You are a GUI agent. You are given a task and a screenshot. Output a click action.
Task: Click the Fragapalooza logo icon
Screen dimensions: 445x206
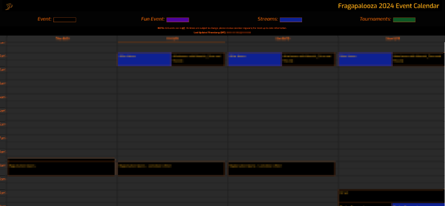click(x=9, y=6)
